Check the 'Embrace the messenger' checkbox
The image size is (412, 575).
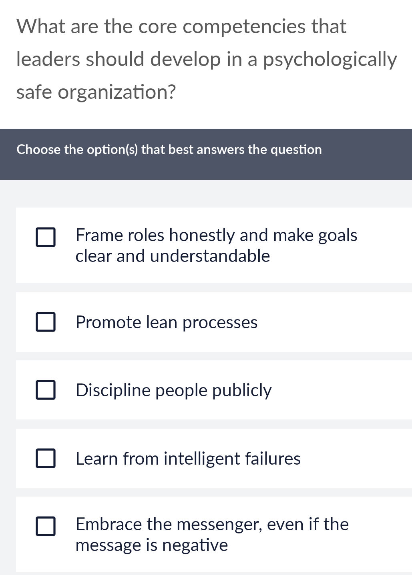click(46, 527)
